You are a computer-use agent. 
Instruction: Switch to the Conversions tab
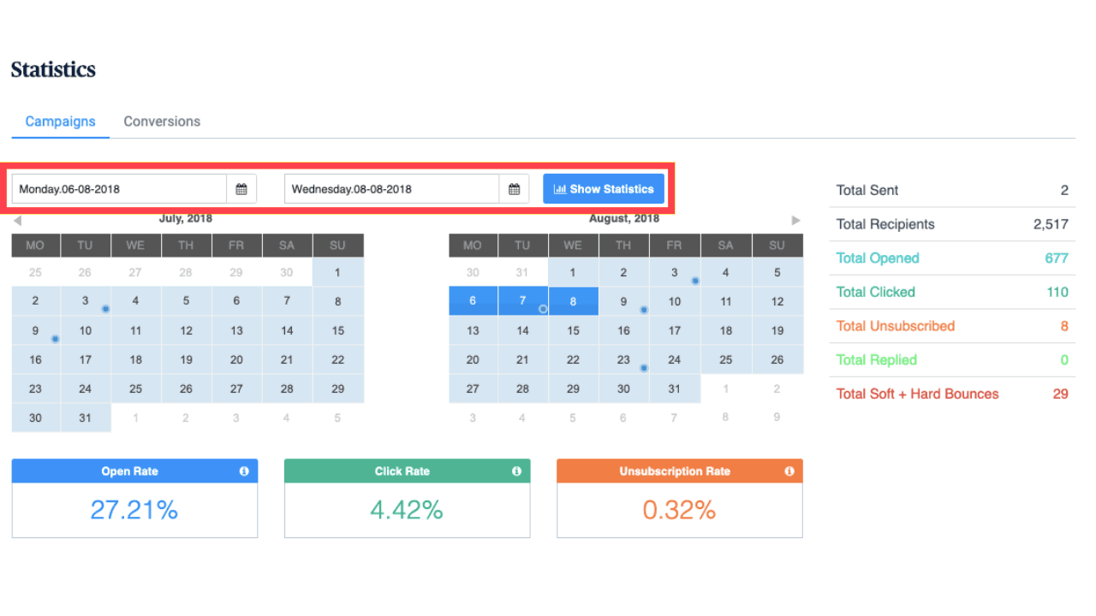point(162,121)
